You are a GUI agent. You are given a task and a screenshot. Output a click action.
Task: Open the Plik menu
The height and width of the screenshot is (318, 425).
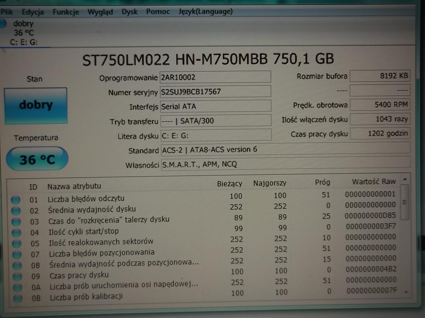click(7, 12)
